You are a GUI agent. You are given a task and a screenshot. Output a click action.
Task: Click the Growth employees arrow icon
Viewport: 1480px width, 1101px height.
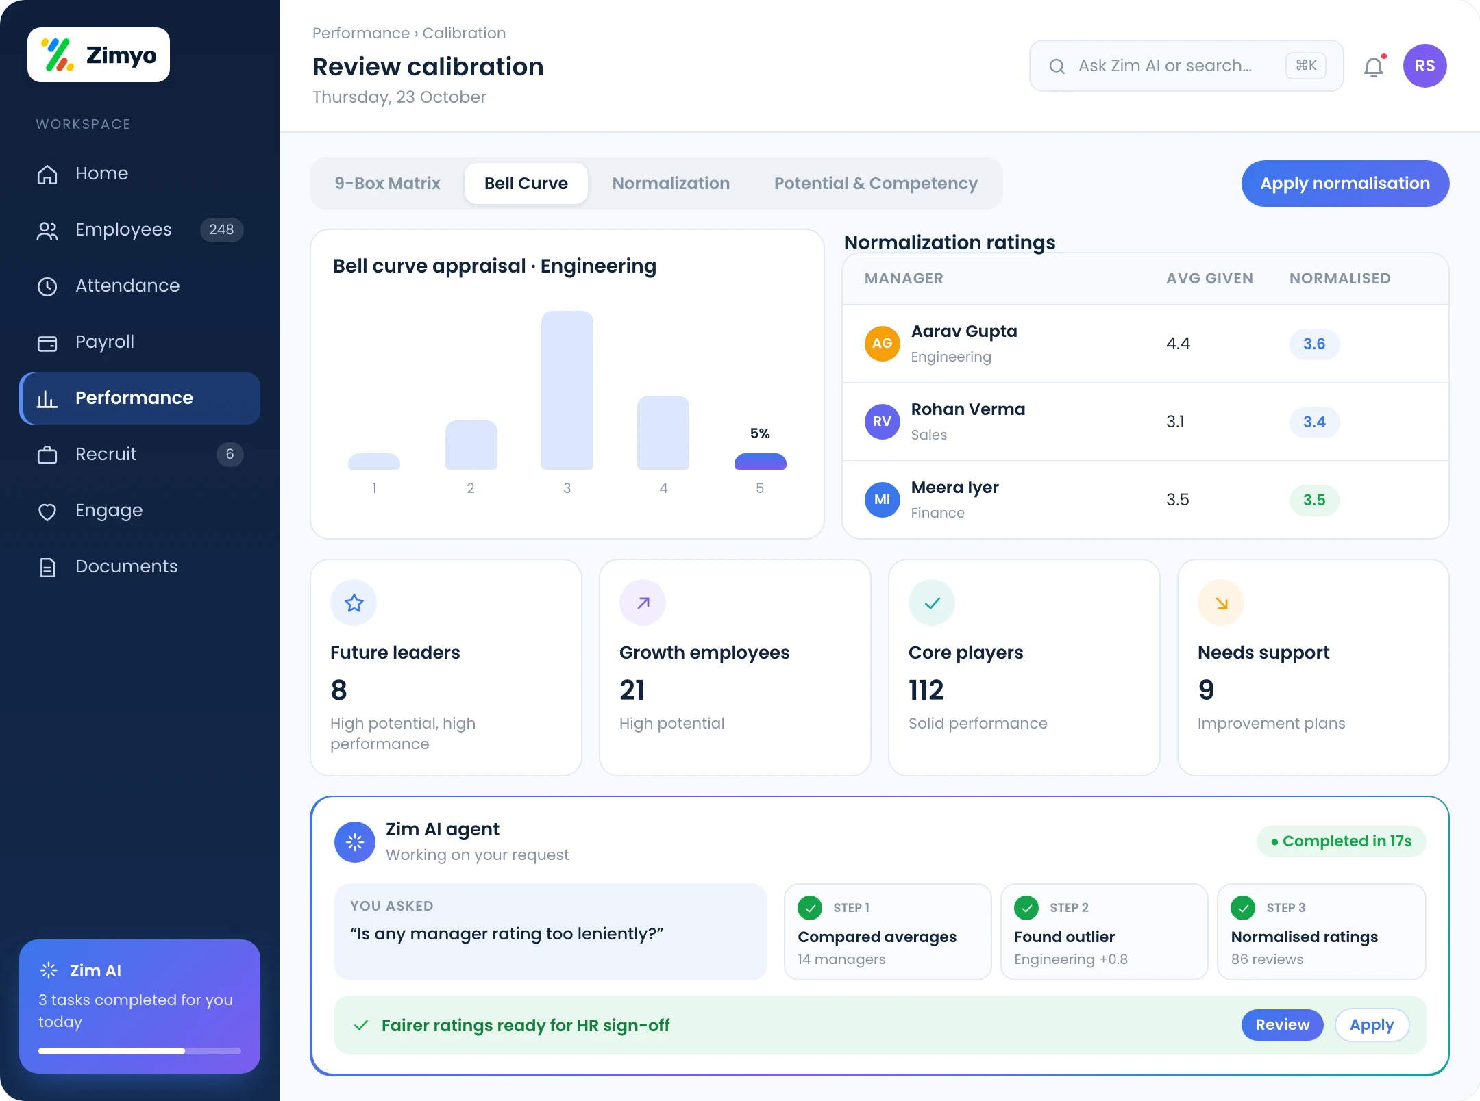643,603
